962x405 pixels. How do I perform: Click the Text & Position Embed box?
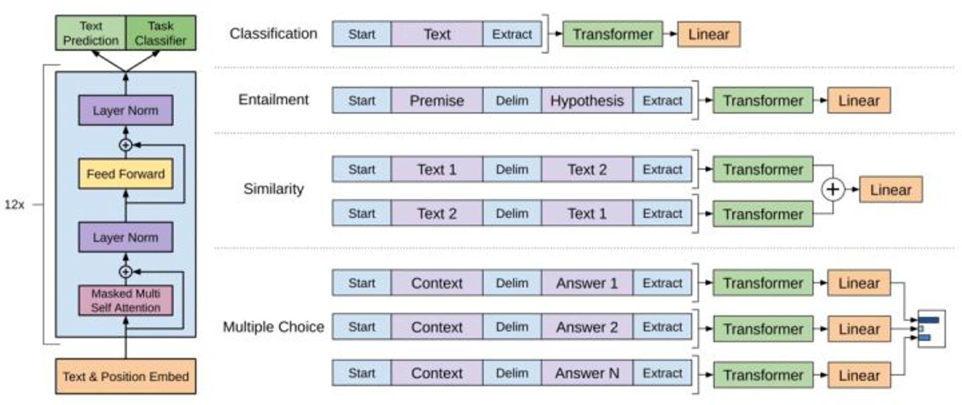pos(126,376)
